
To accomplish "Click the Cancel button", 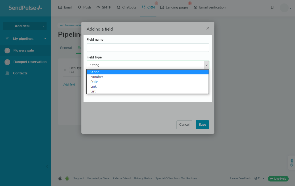I will pyautogui.click(x=184, y=125).
